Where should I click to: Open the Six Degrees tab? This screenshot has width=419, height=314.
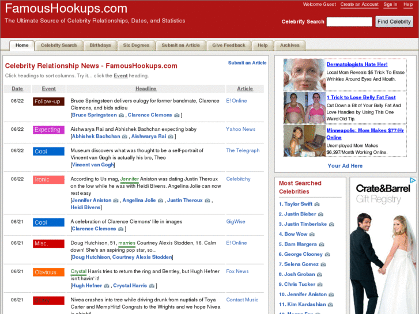(136, 46)
